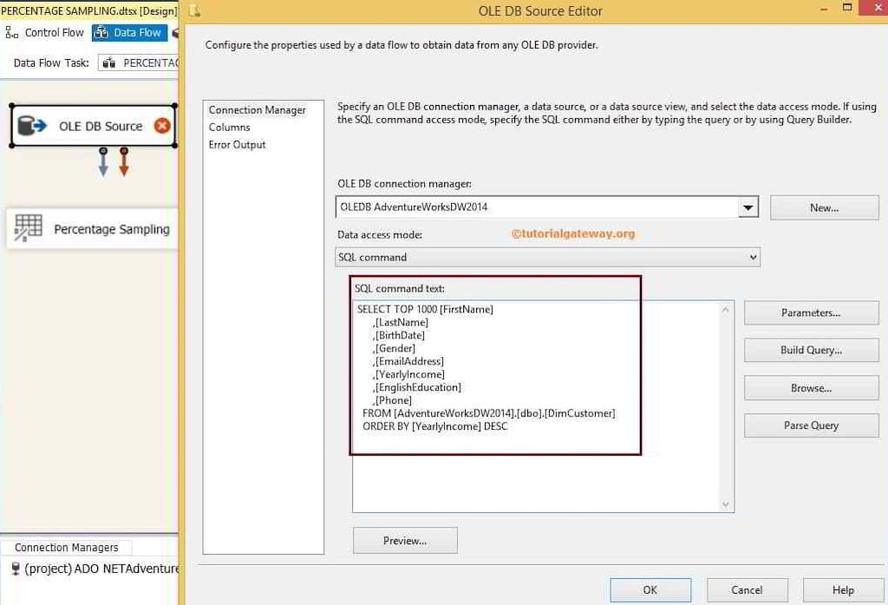Open the Data access mode dropdown

(x=754, y=258)
